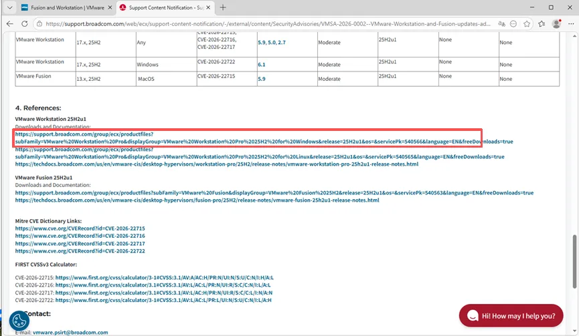Viewport: 579px width, 336px height.
Task: Close the Support Content Notification tab
Action: pyautogui.click(x=208, y=7)
